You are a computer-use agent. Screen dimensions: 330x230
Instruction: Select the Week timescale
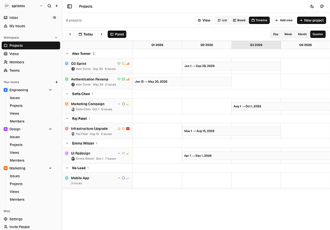point(288,34)
